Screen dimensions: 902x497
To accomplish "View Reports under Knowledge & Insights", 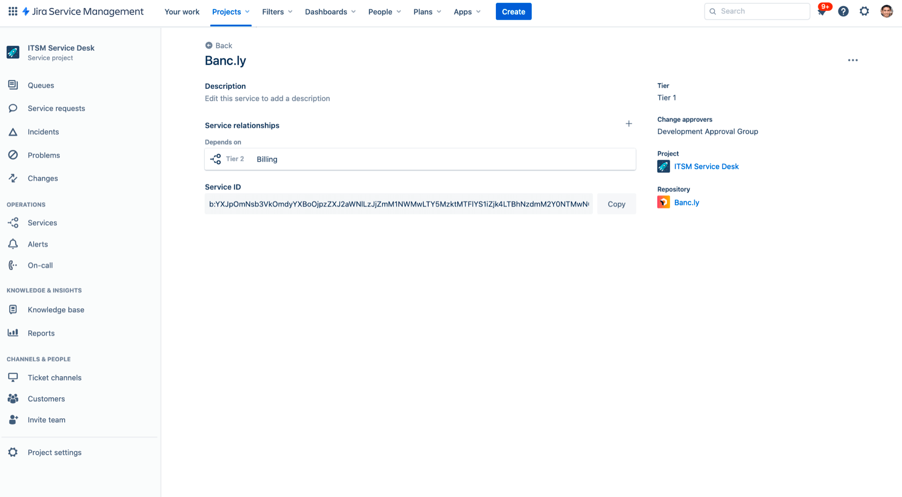I will [41, 333].
